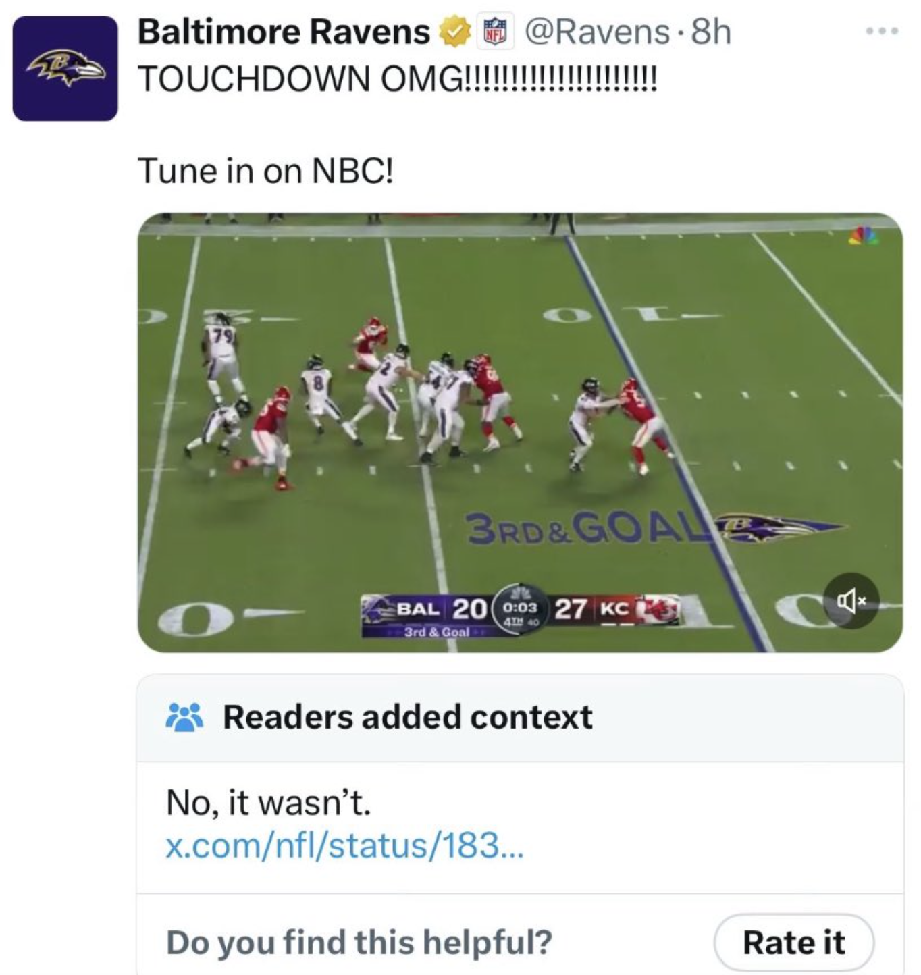
Task: Click the gold verified badge
Action: tap(456, 32)
